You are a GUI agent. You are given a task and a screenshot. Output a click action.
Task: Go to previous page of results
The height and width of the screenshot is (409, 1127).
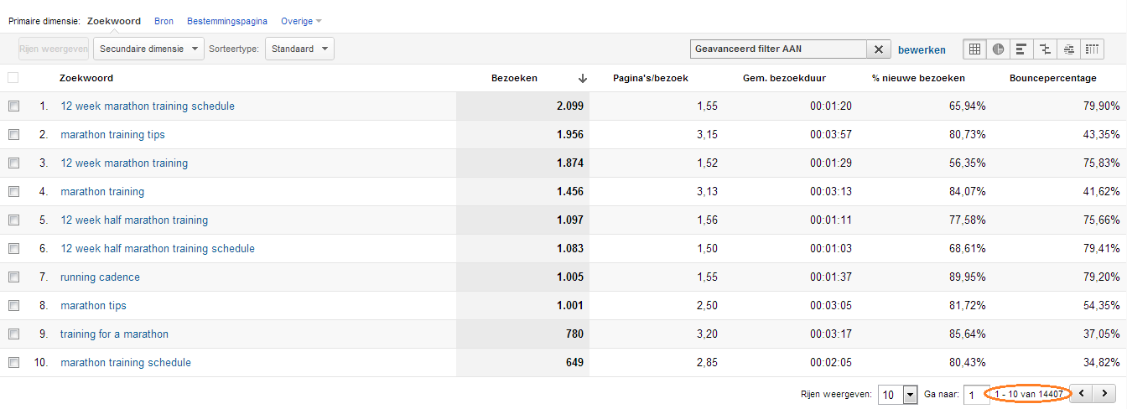[1083, 393]
